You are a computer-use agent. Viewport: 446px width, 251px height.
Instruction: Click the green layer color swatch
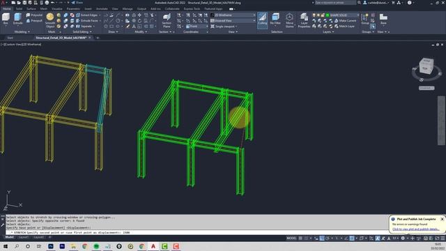point(328,15)
